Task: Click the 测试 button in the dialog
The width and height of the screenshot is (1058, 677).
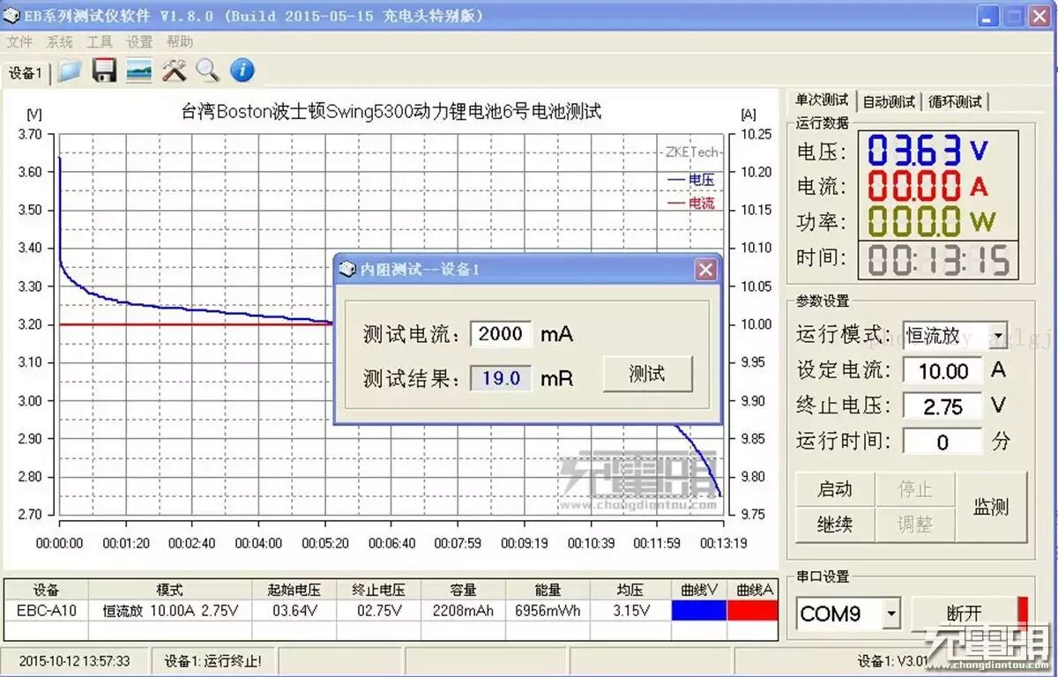Action: pyautogui.click(x=647, y=374)
